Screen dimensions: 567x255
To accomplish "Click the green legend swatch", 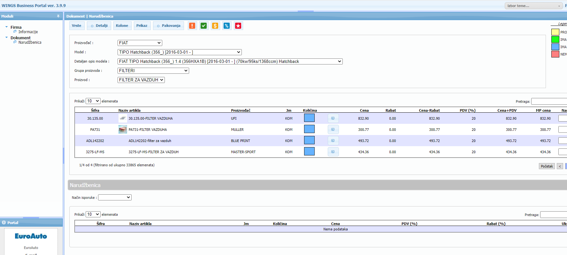I will [555, 39].
